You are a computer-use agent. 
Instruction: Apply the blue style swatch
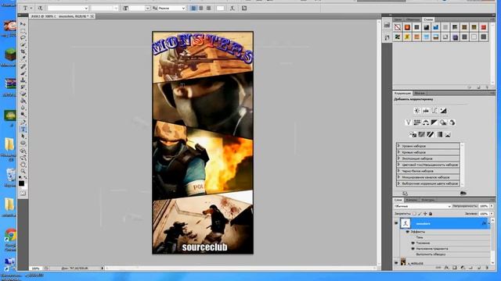tap(436, 27)
